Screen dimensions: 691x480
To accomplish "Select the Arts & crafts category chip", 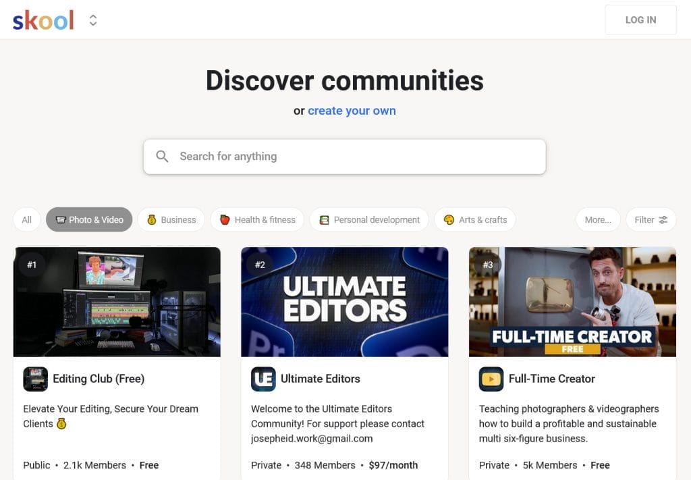I will click(x=475, y=219).
